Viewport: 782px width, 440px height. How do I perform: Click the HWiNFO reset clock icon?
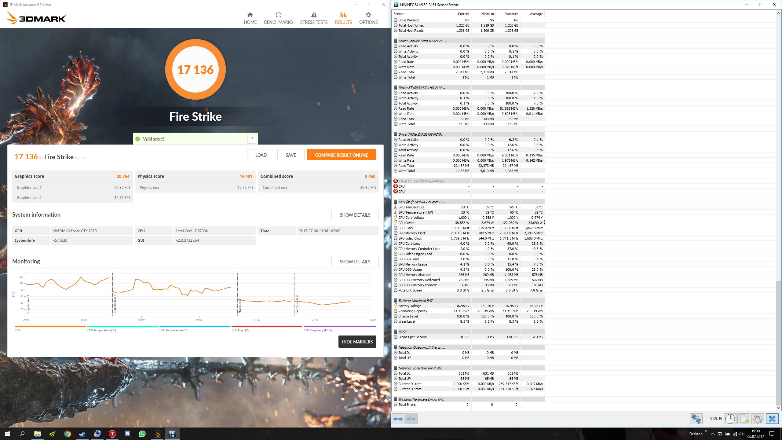point(730,419)
